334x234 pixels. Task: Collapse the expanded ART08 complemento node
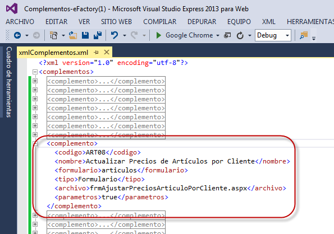(35, 143)
